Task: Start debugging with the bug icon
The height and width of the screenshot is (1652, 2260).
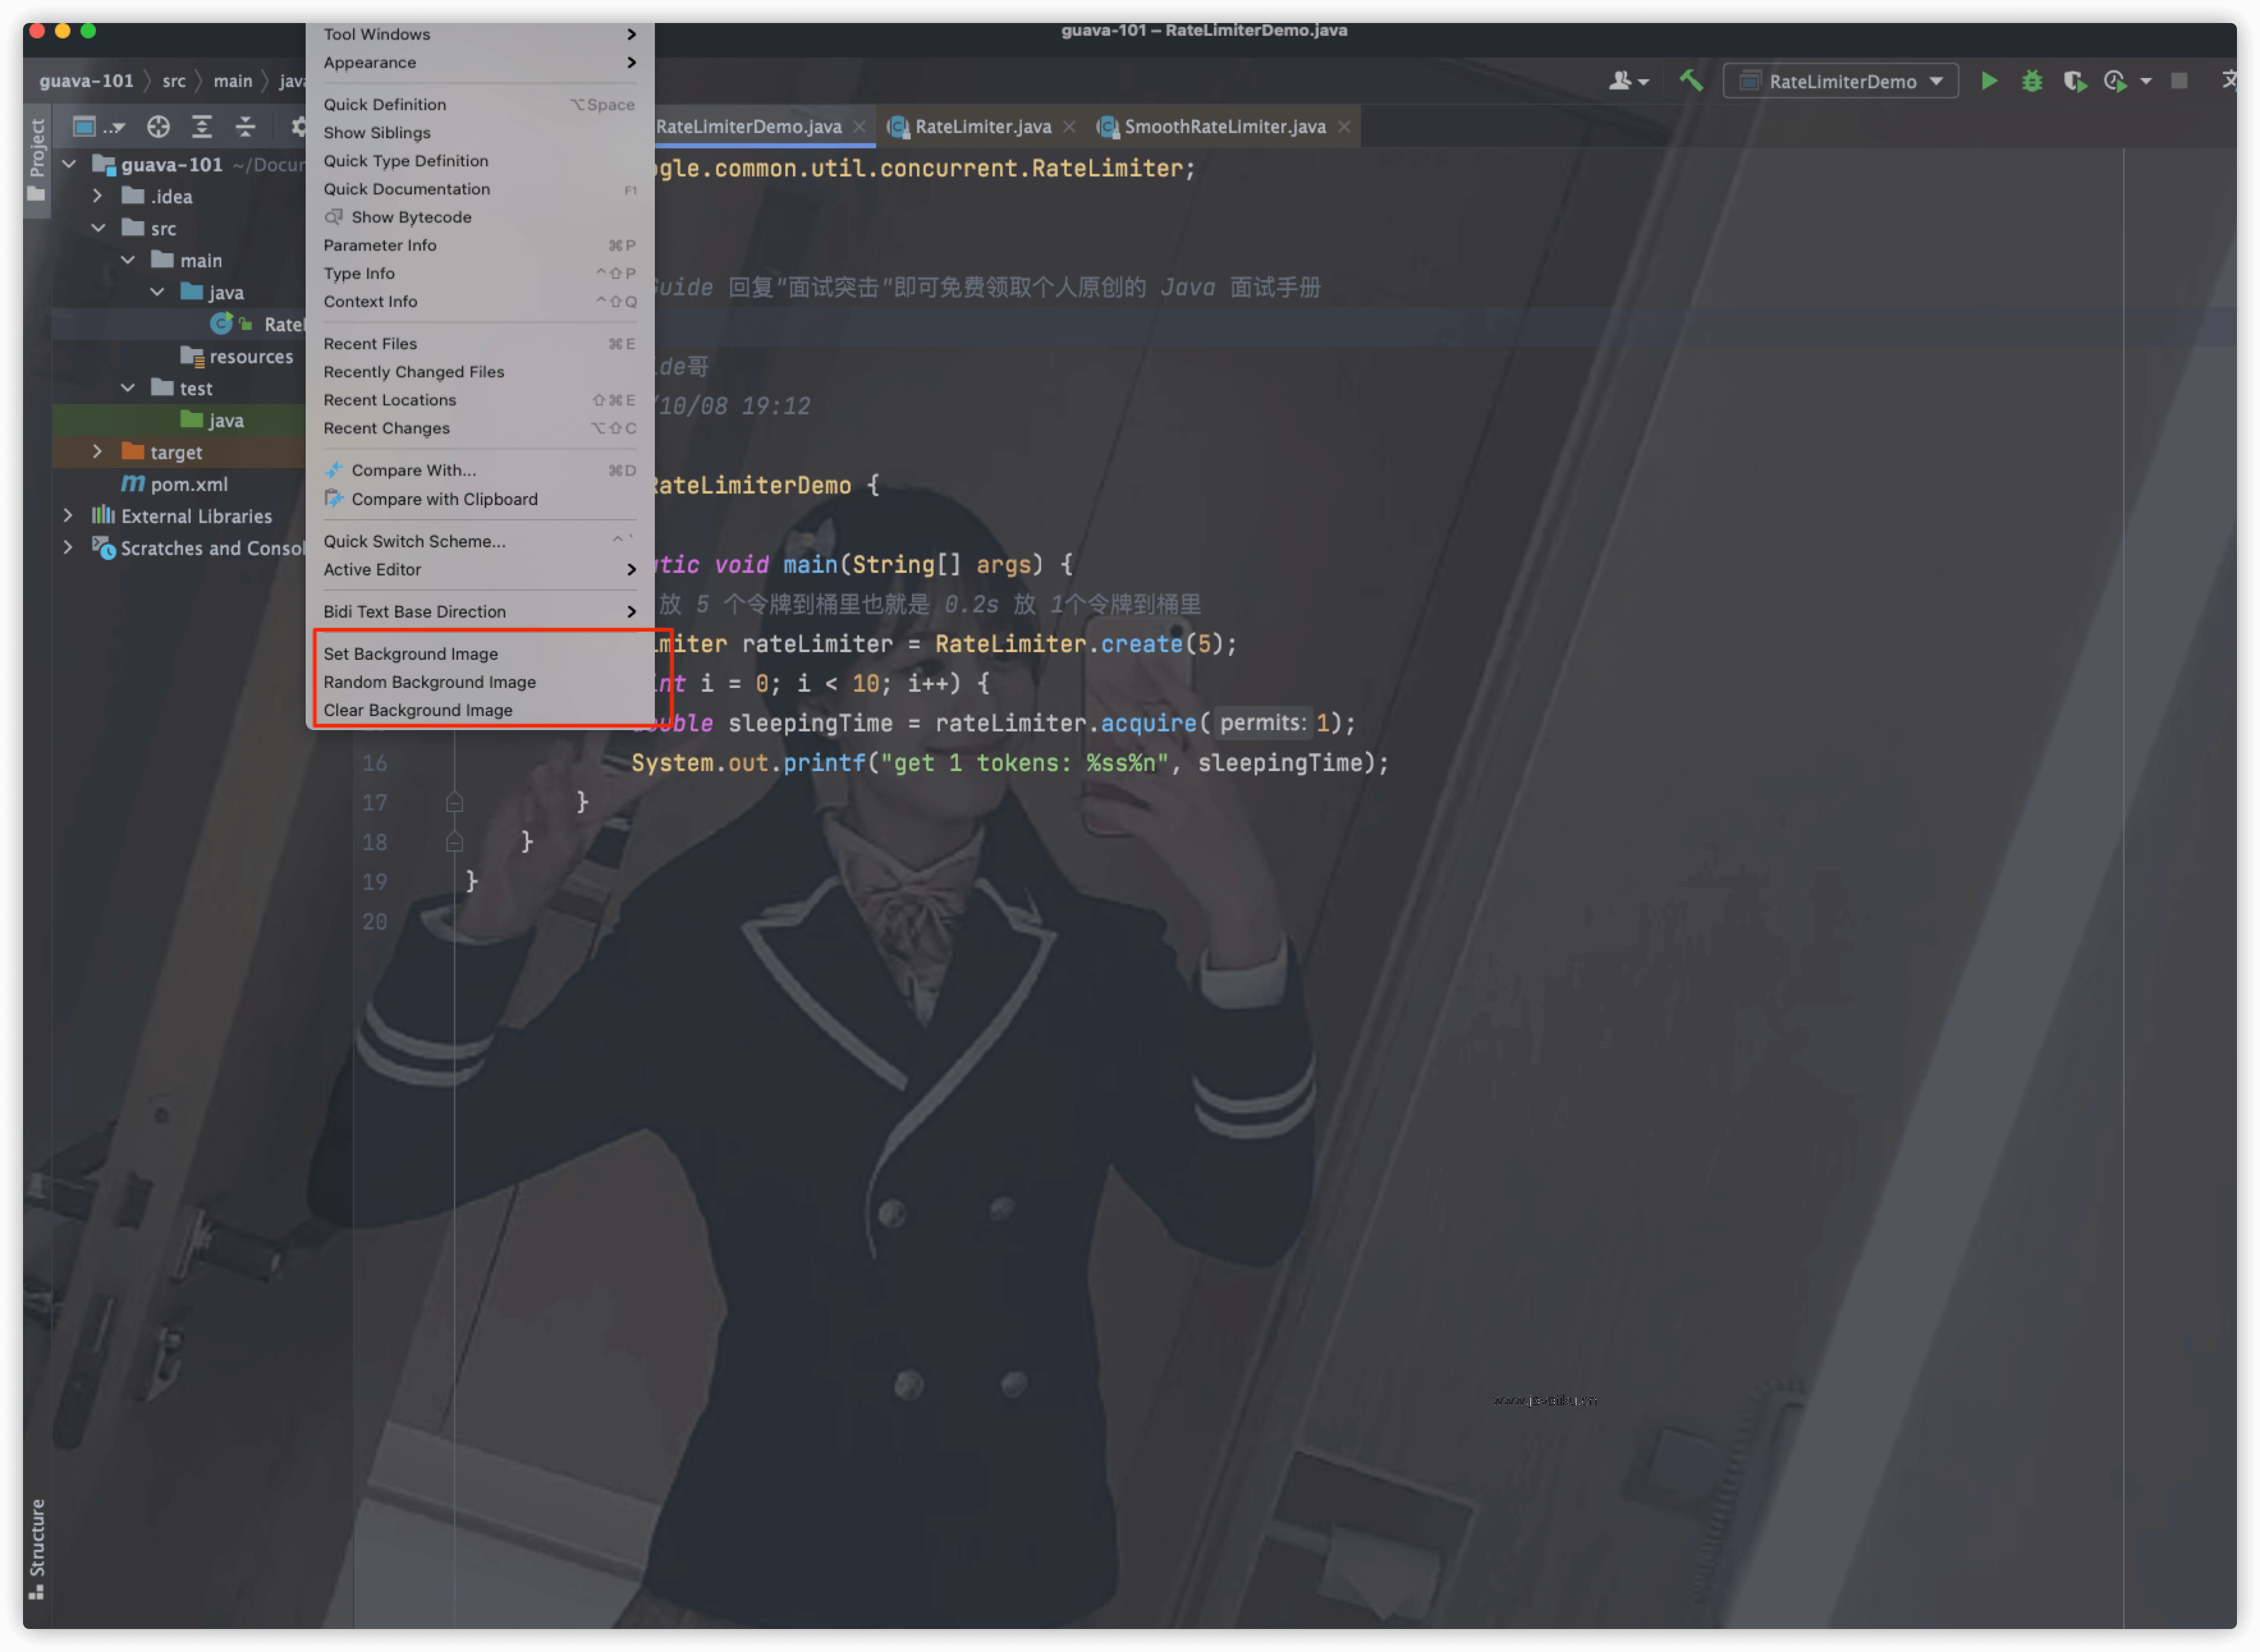Action: coord(2031,81)
